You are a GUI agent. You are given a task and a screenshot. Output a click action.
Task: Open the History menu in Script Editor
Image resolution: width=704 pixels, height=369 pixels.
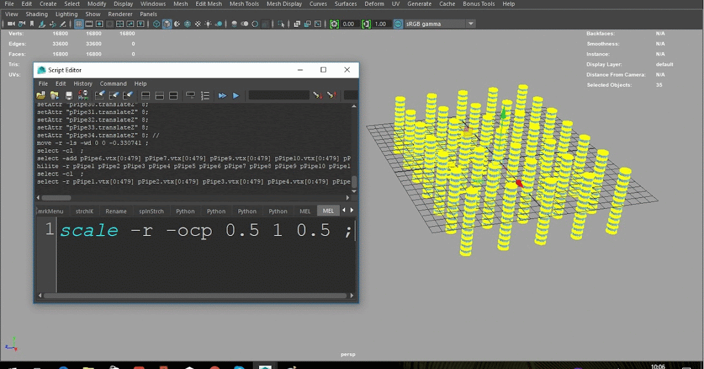tap(82, 83)
